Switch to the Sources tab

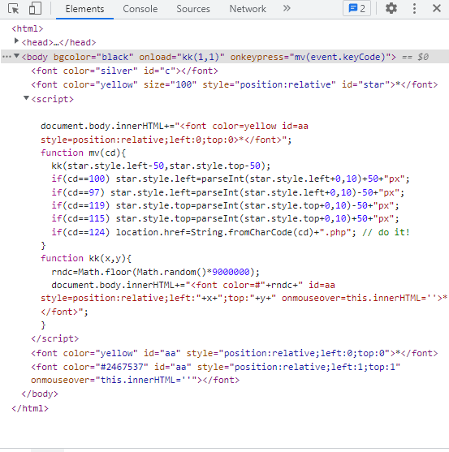click(x=193, y=9)
